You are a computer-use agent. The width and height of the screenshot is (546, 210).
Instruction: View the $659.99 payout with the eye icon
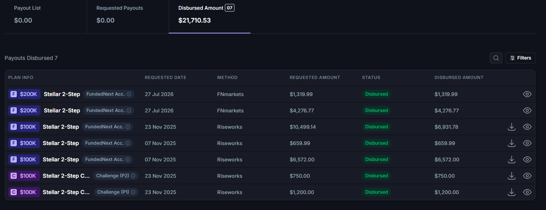tap(527, 143)
